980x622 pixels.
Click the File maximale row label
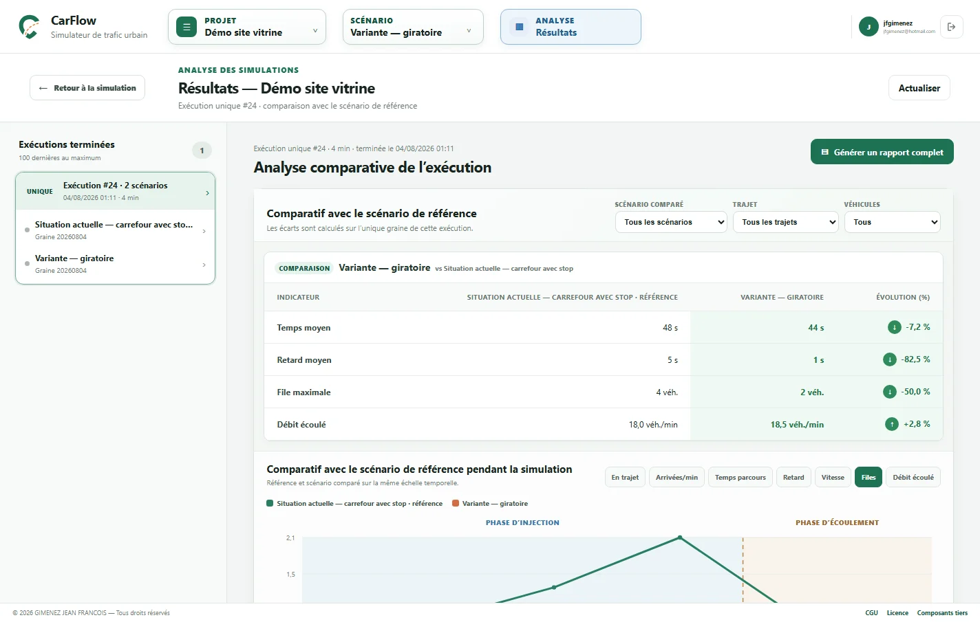coord(303,392)
